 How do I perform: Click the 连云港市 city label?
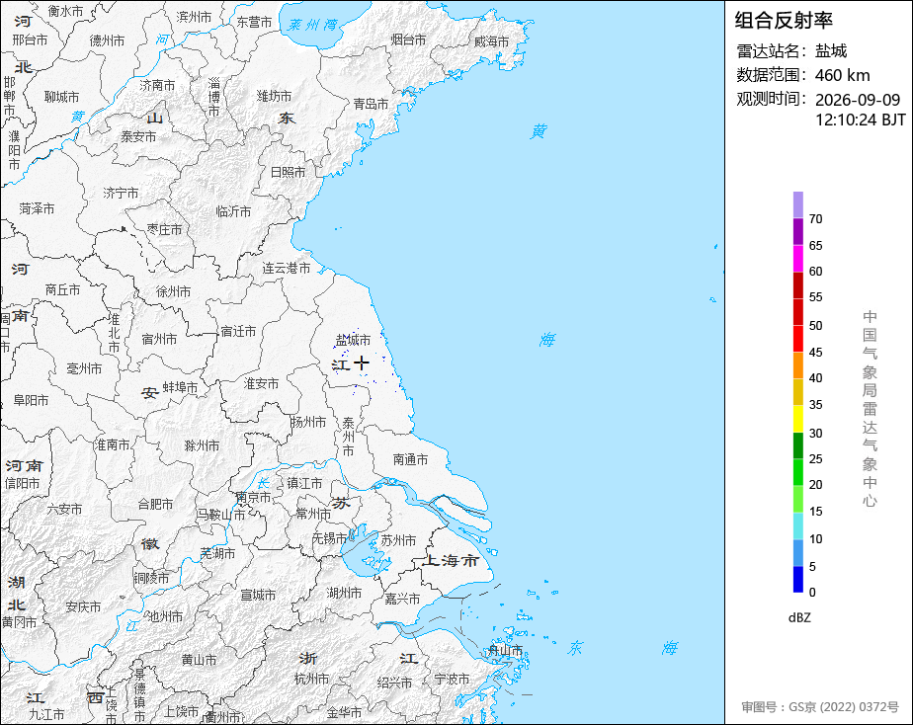pos(287,269)
